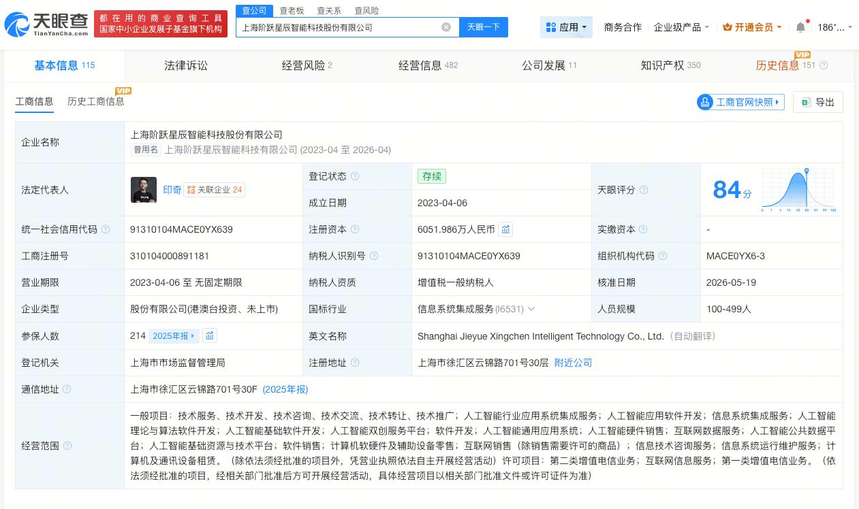This screenshot has height=509, width=859.
Task: Click help icon next to 登记状态
Action: (355, 176)
